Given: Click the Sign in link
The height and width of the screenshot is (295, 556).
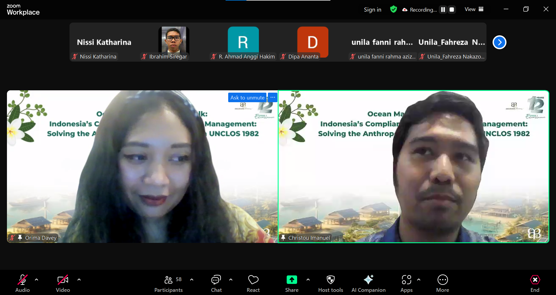Looking at the screenshot, I should coord(372,10).
